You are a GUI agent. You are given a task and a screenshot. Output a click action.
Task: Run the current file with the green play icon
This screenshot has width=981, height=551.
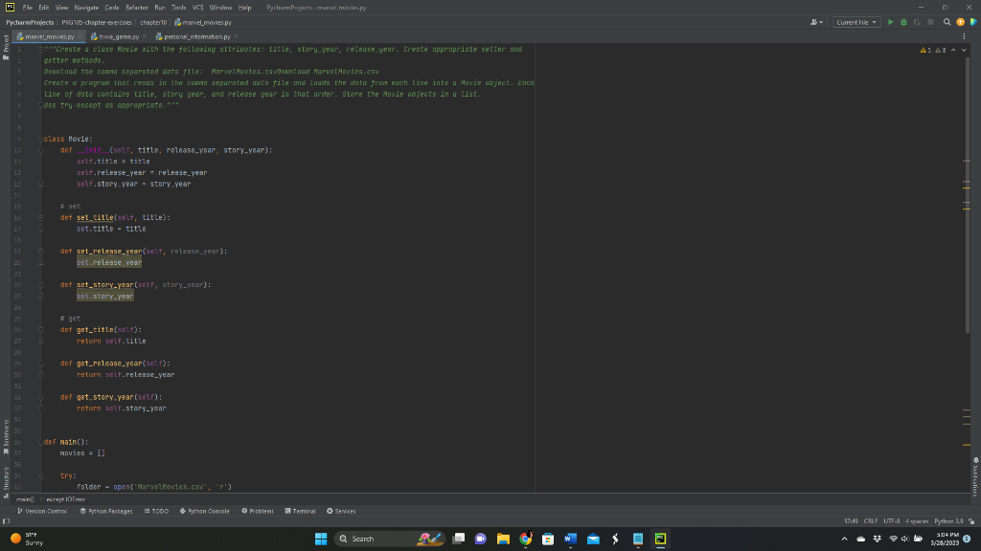pos(891,21)
